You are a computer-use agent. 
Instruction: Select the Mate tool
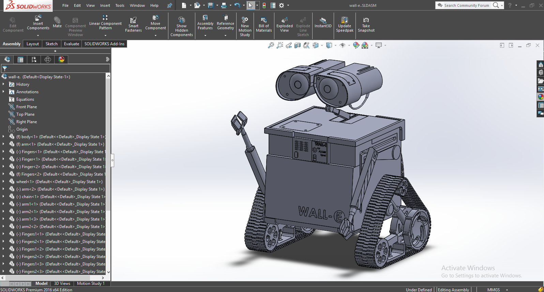[x=57, y=22]
